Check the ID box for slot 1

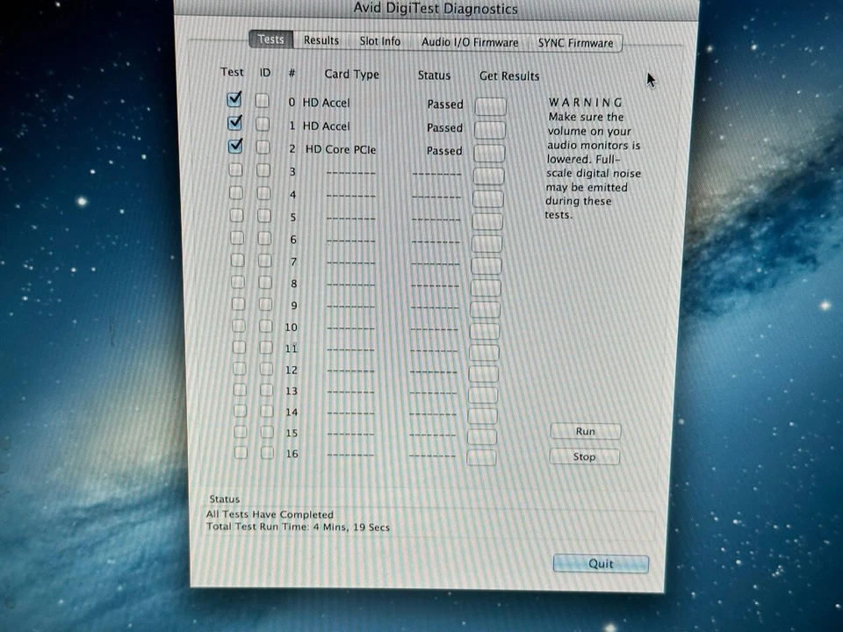pos(263,124)
